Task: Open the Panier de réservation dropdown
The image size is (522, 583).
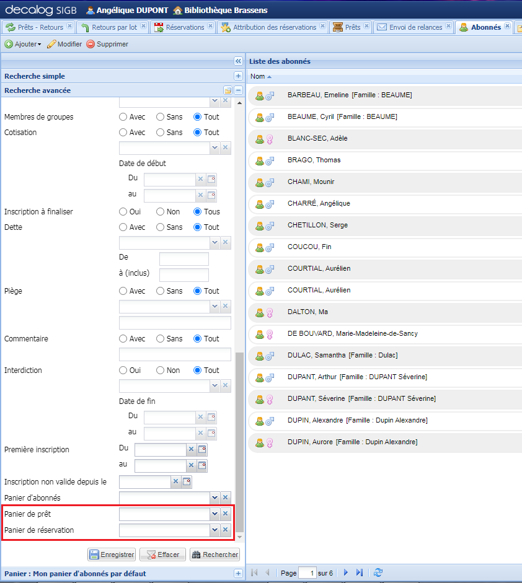Action: 215,530
